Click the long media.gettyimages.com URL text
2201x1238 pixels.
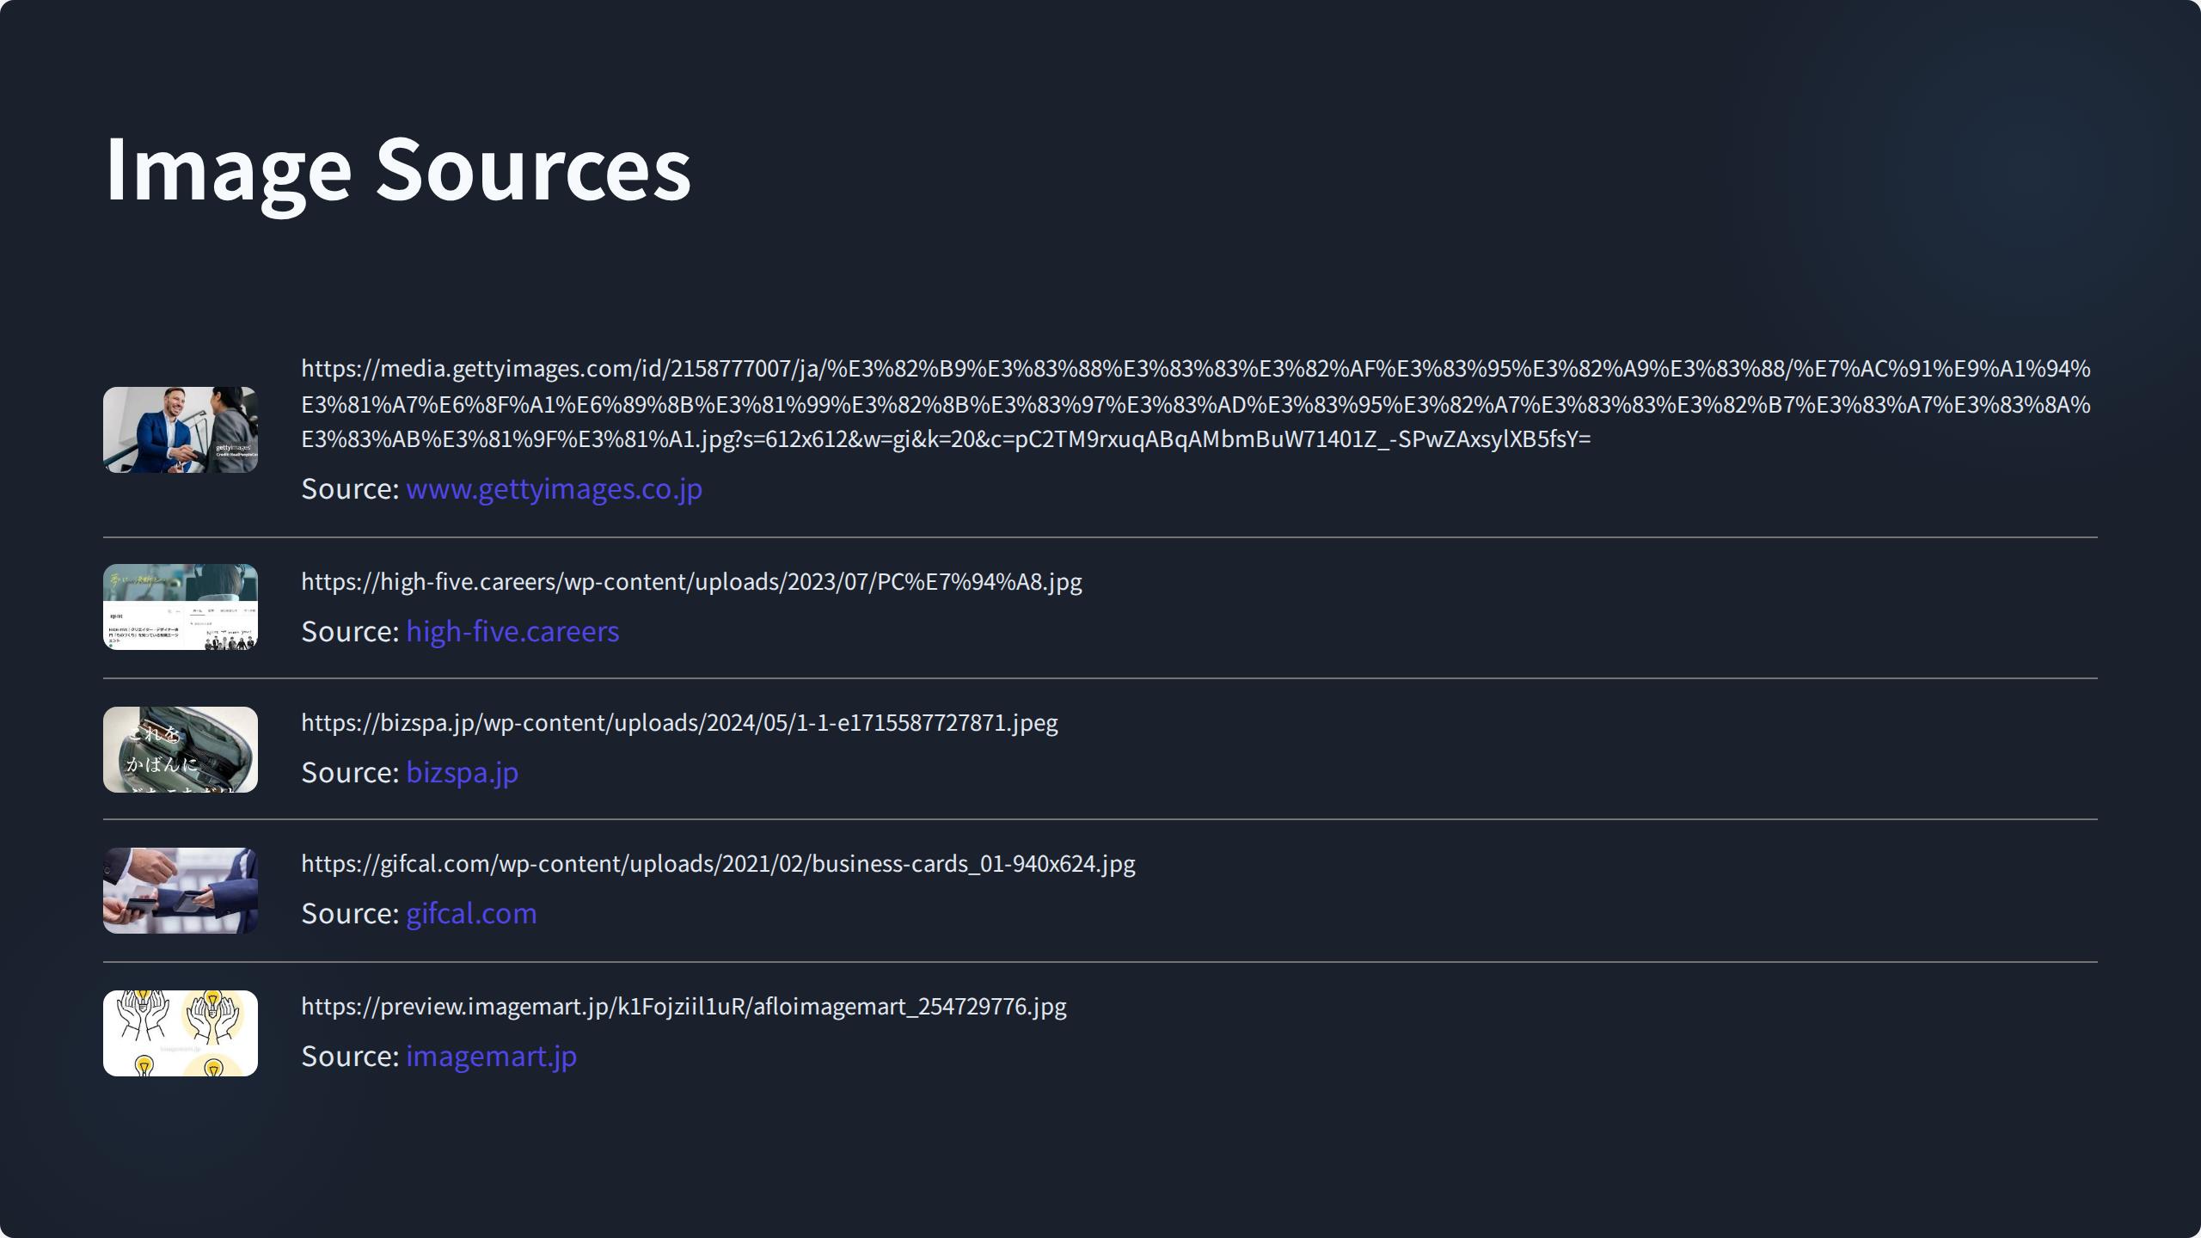click(1195, 404)
